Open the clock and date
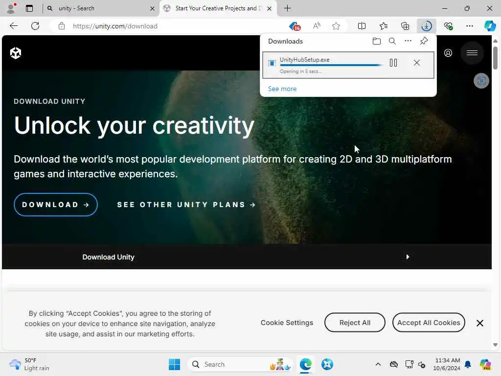This screenshot has height=376, width=501. pyautogui.click(x=446, y=364)
